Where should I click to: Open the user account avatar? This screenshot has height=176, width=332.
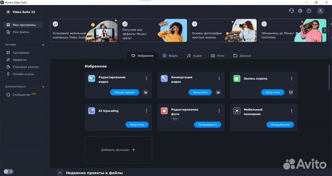point(320,11)
